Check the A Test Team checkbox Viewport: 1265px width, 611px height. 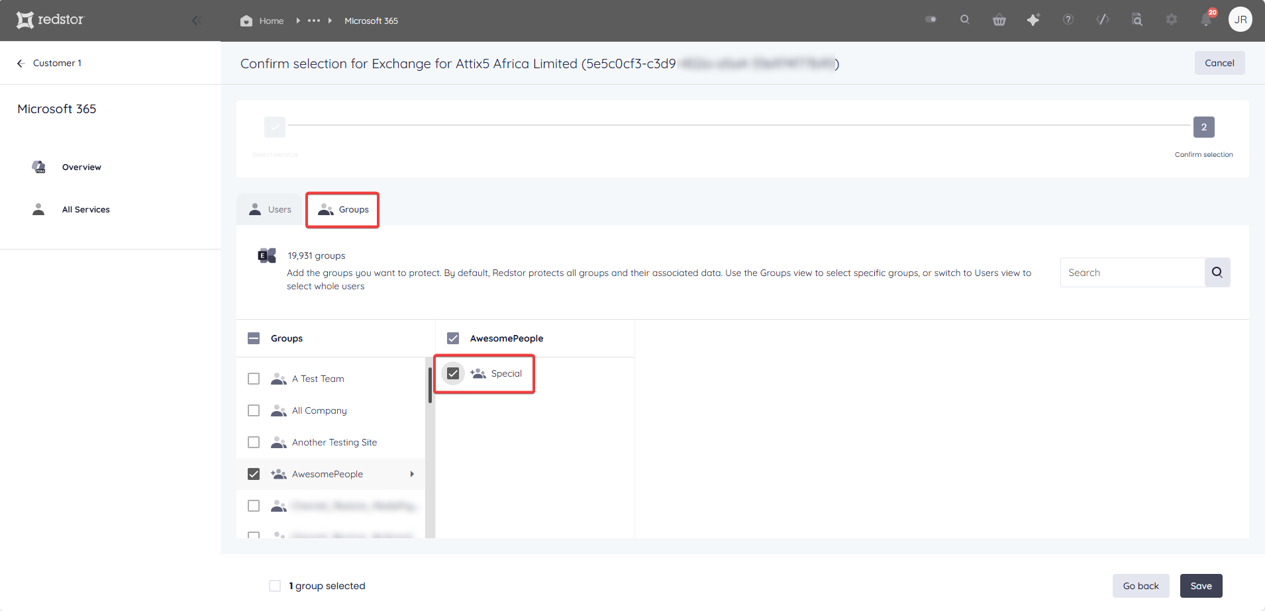point(254,379)
